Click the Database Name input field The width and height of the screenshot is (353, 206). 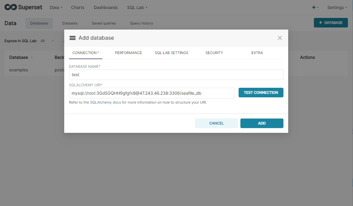point(176,75)
